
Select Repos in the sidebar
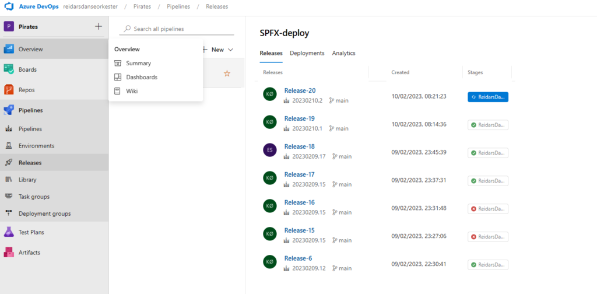tap(54, 90)
